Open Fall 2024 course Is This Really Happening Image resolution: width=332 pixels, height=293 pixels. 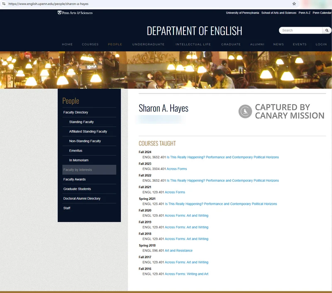[223, 157]
